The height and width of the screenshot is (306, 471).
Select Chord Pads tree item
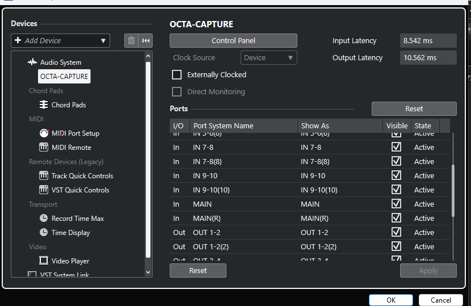(x=69, y=105)
